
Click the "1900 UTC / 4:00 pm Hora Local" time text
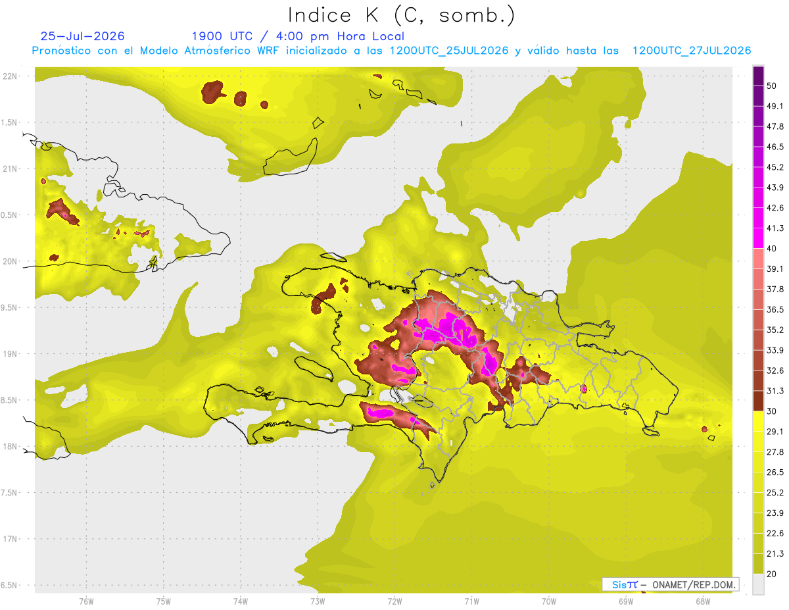coord(298,36)
